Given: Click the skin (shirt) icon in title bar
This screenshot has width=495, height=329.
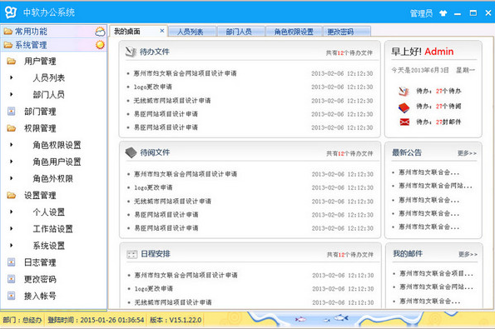Looking at the screenshot, I should click(443, 13).
